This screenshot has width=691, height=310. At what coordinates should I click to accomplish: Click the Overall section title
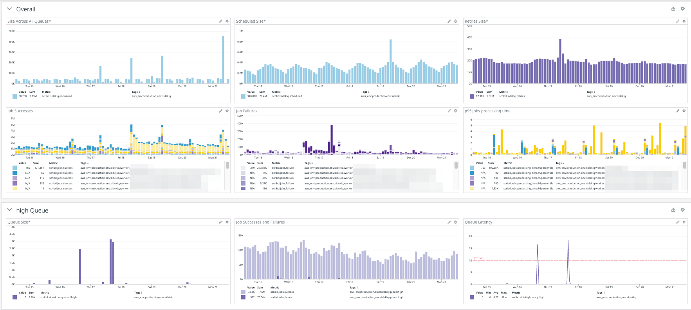[26, 9]
